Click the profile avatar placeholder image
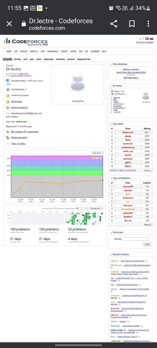This screenshot has width=157, height=348. tap(78, 82)
